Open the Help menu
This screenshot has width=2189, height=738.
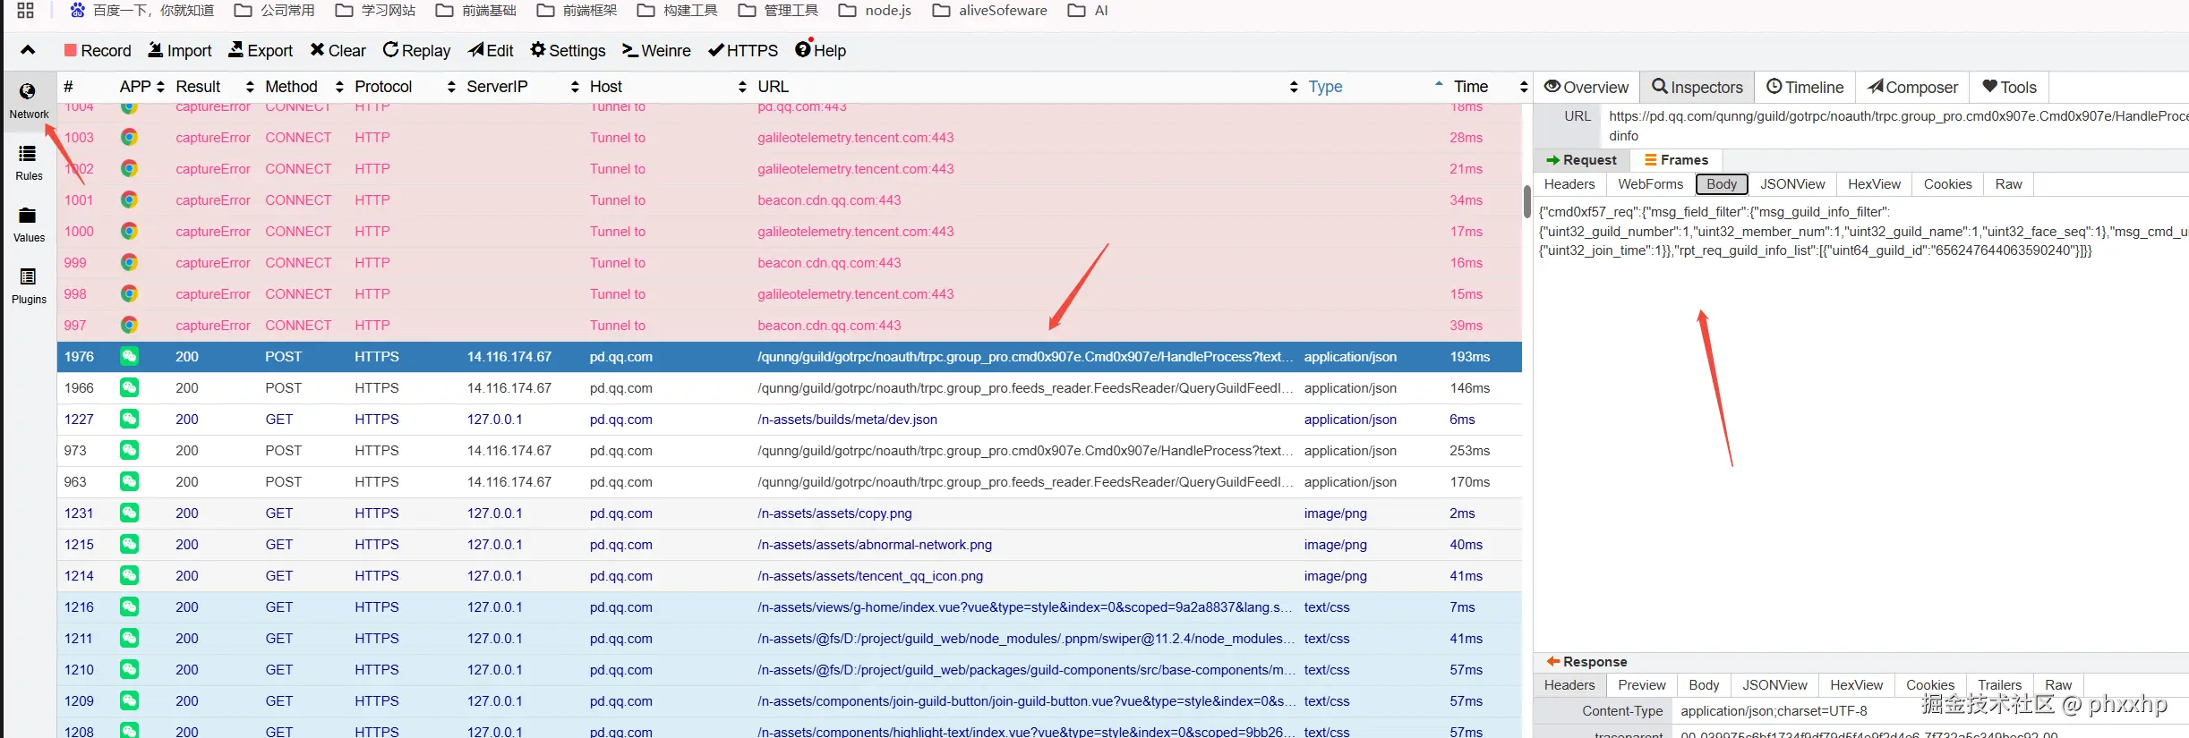[820, 51]
